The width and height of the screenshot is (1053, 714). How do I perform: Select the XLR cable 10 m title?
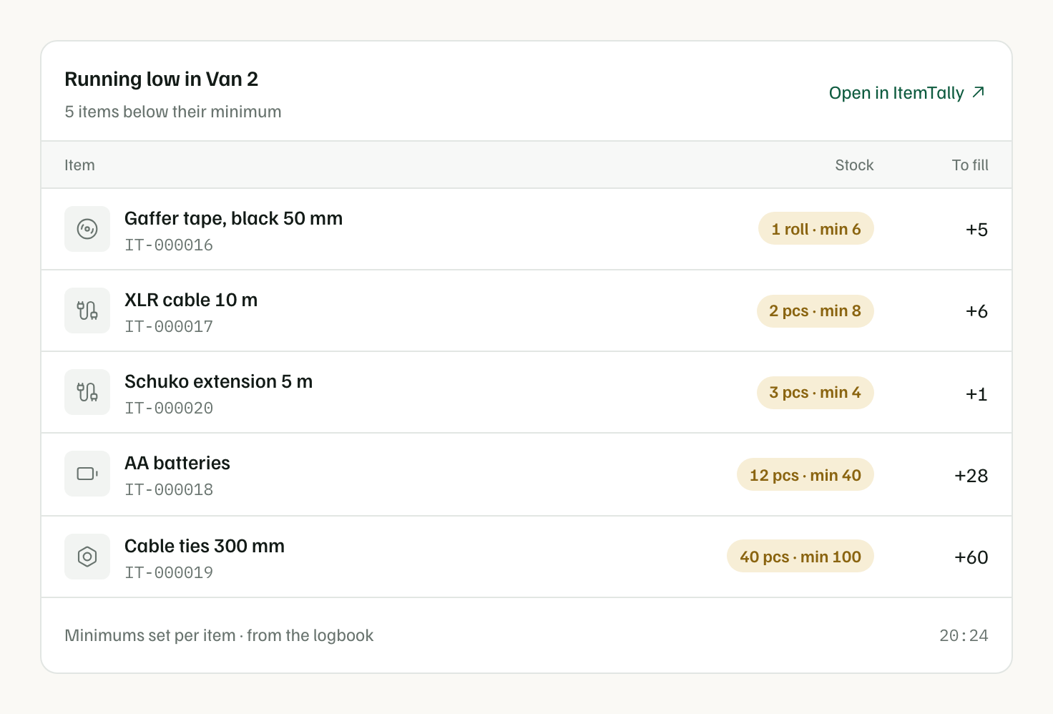click(x=191, y=300)
